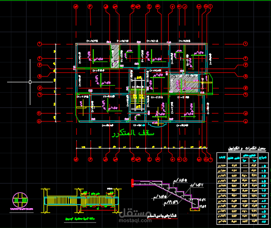The width and height of the screenshot is (271, 228).
Task: Pick the white horizontal dimension line below plan
Action: point(142,148)
